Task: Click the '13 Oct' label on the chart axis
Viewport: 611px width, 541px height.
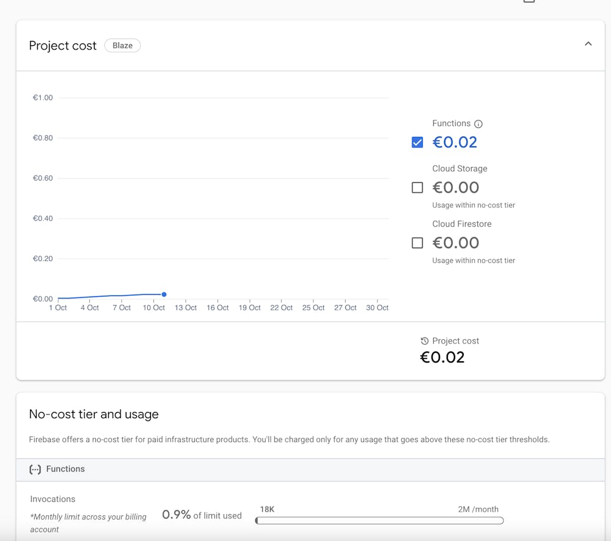Action: click(x=186, y=308)
